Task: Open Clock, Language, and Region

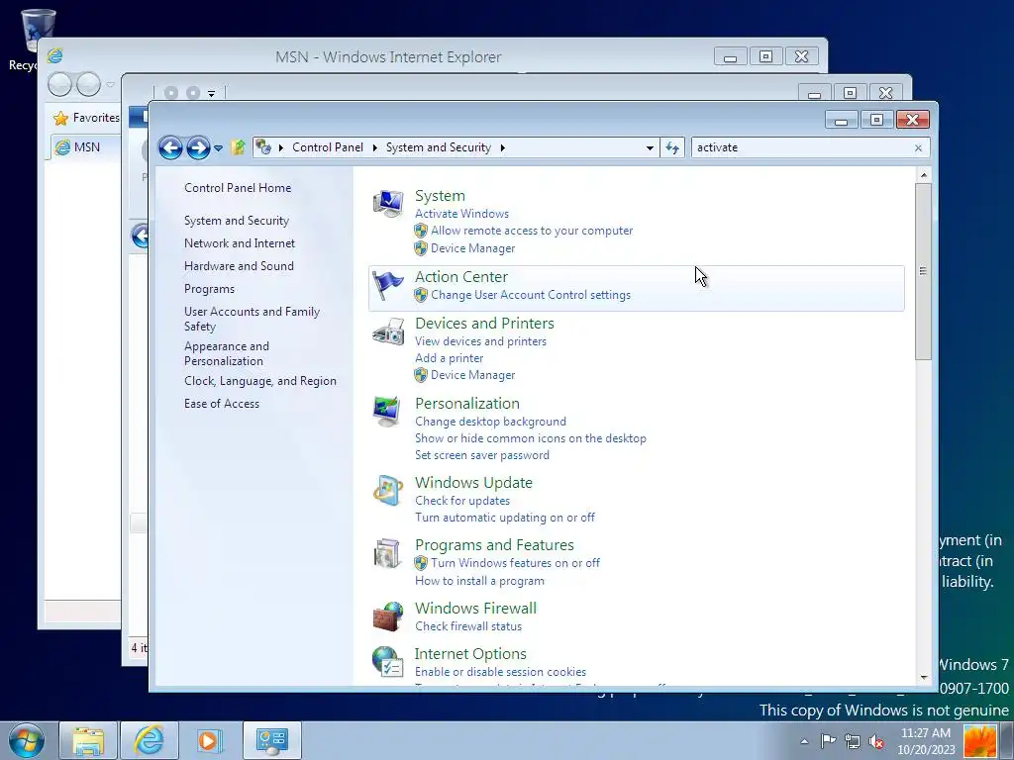Action: click(260, 381)
